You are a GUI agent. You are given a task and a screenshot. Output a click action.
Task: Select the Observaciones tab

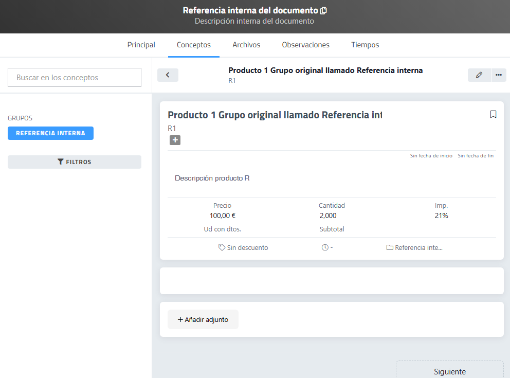[305, 45]
